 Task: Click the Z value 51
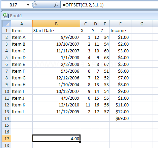click(x=105, y=71)
